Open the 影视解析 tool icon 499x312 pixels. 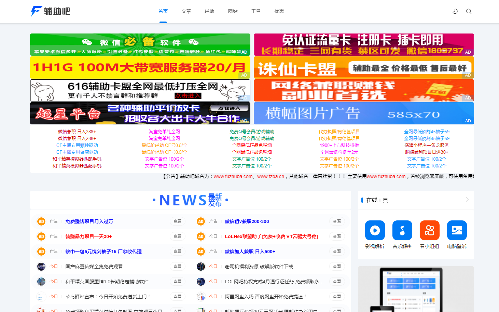[375, 230]
